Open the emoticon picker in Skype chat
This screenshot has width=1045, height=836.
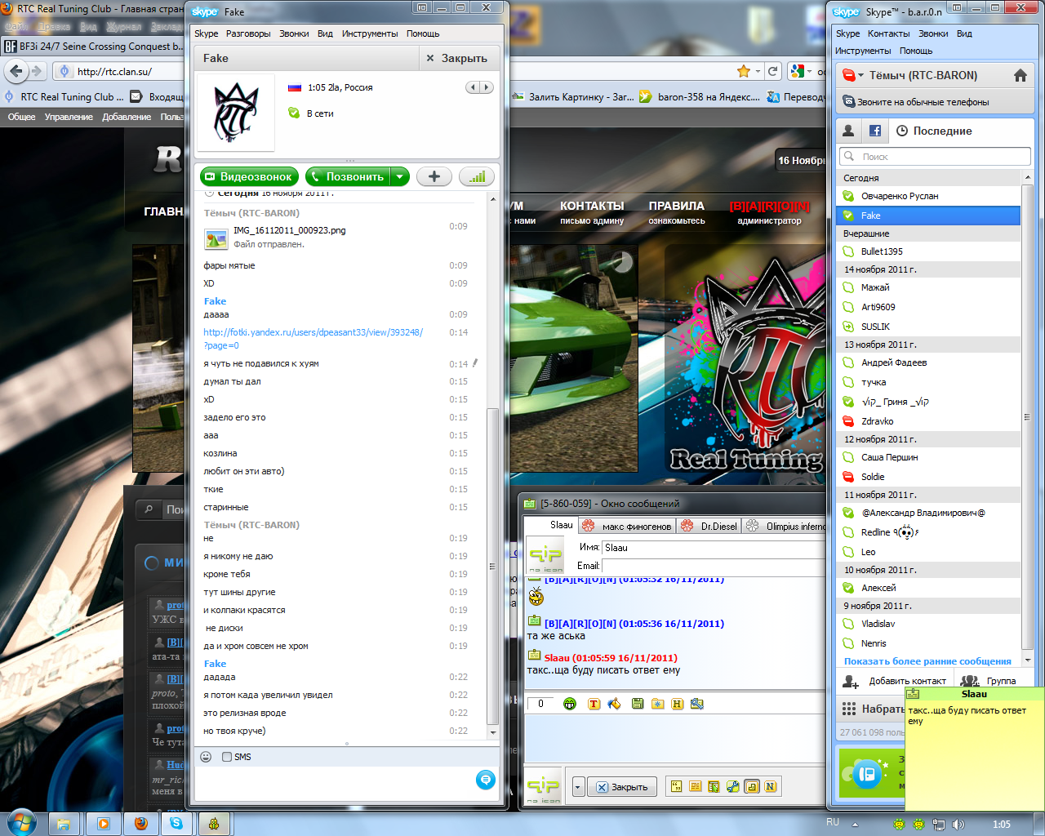click(206, 757)
